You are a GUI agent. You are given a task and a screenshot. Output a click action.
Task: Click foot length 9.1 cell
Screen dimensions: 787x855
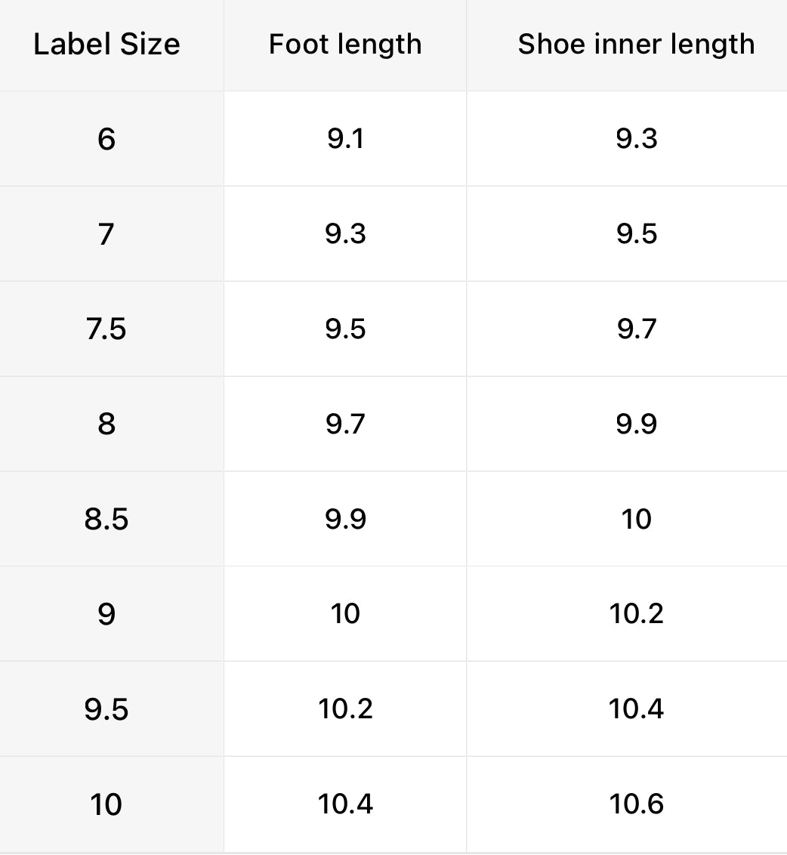(345, 139)
